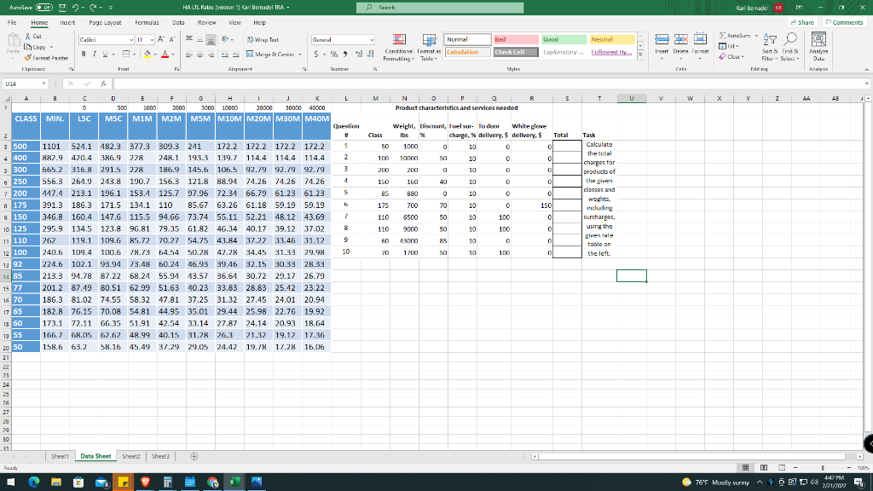Image resolution: width=873 pixels, height=491 pixels.
Task: Switch to the Formulas ribbon tab
Action: [147, 23]
